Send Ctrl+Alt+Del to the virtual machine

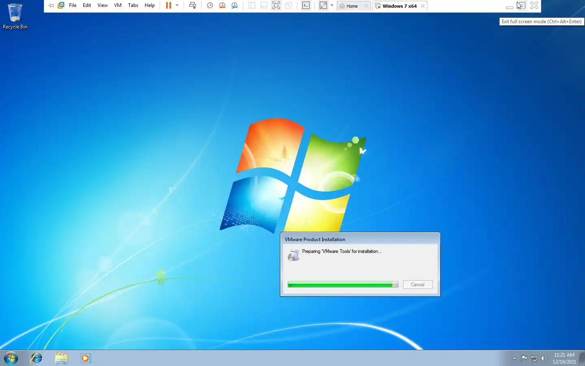click(193, 6)
